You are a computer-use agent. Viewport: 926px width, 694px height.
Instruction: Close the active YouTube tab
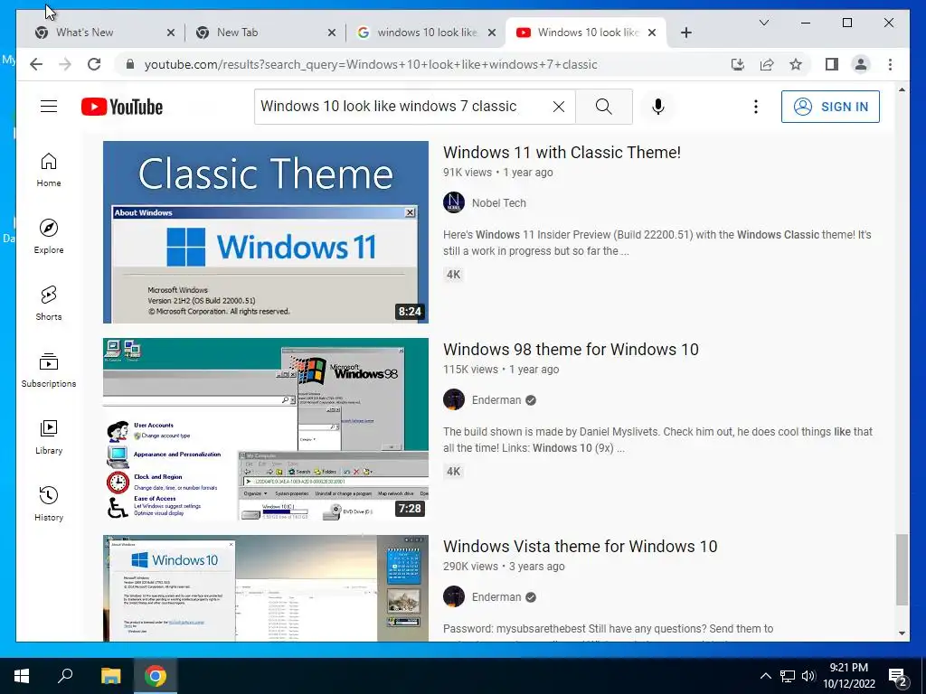(652, 33)
